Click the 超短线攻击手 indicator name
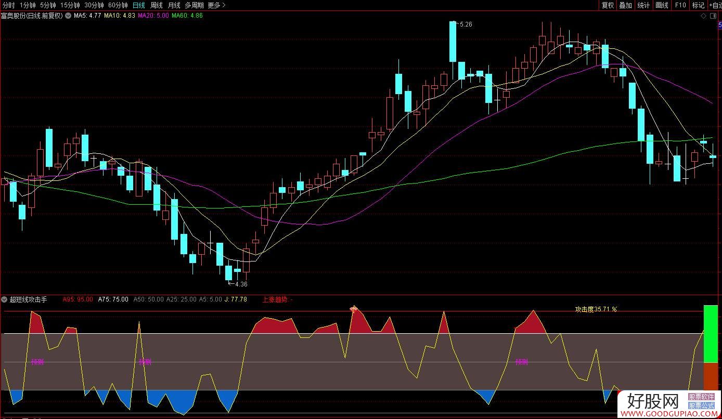 pos(28,299)
